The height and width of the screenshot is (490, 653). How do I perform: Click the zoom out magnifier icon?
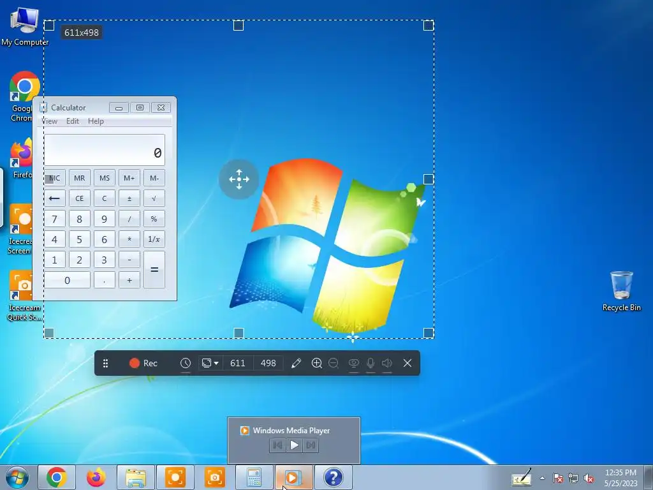click(x=333, y=363)
